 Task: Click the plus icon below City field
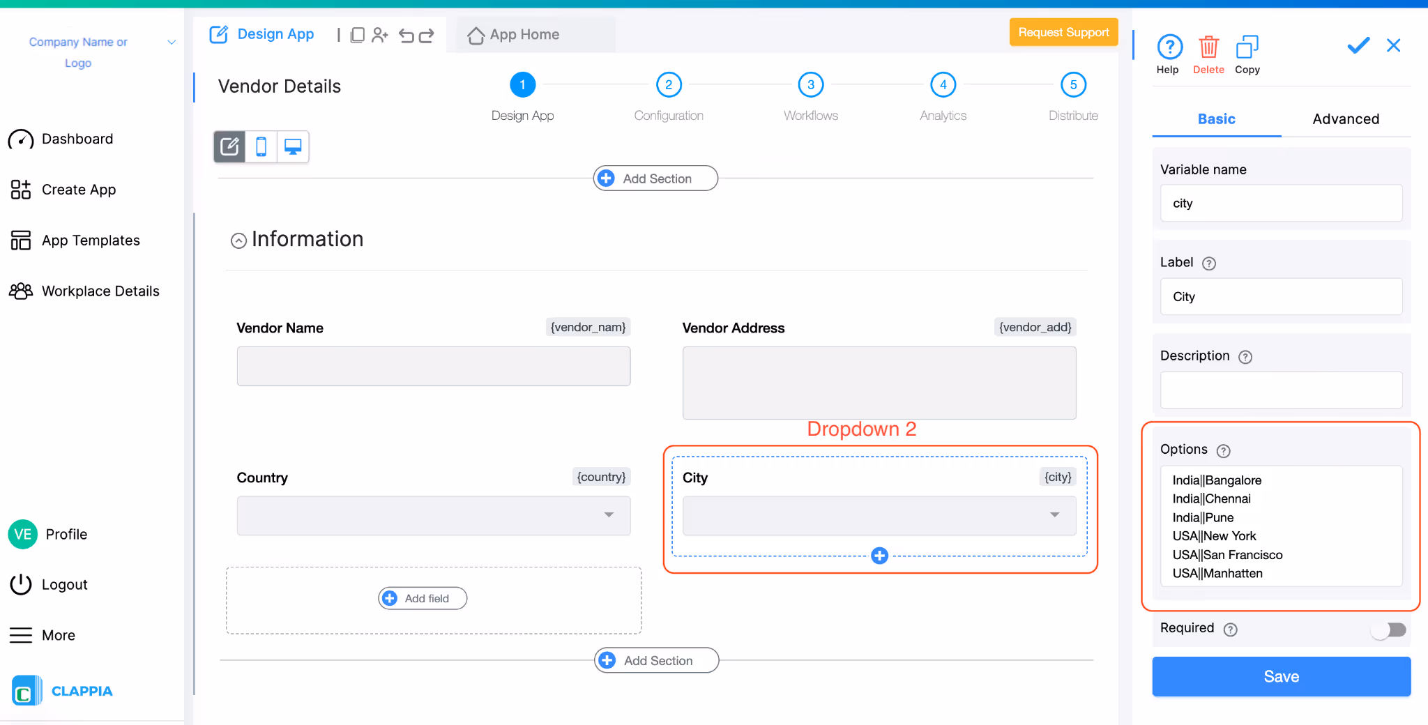point(880,556)
